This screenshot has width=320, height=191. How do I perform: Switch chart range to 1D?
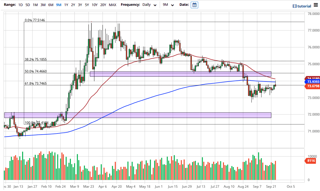20,5
